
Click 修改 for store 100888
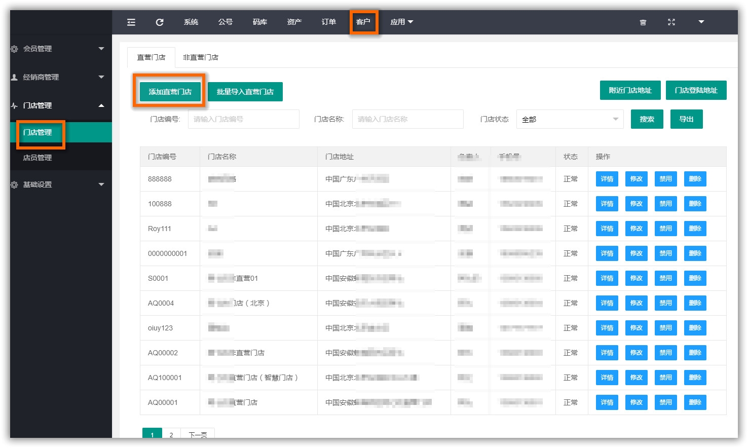point(637,204)
